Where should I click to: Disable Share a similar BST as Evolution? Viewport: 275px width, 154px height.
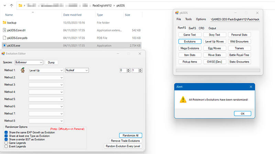pos(6,139)
